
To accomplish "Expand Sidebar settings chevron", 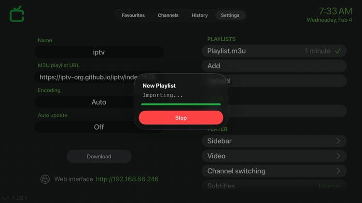I will (x=338, y=141).
